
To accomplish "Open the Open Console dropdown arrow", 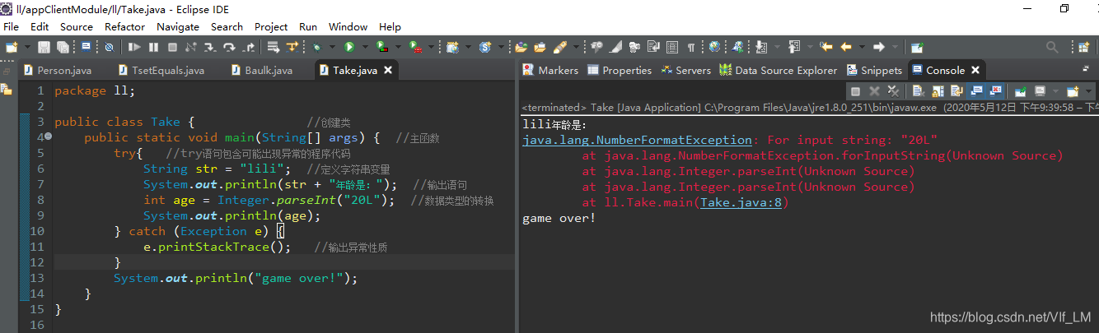I will coord(1088,90).
